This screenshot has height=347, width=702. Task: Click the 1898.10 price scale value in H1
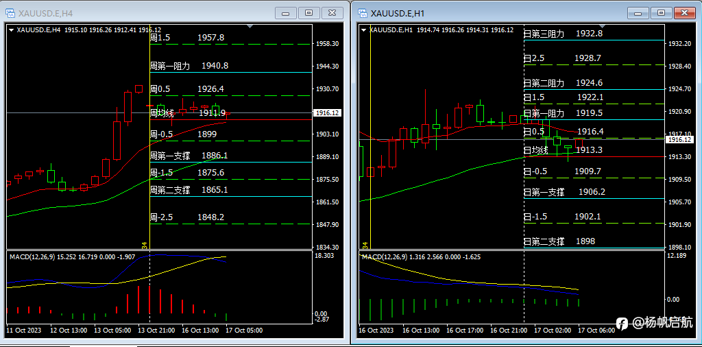pyautogui.click(x=679, y=247)
